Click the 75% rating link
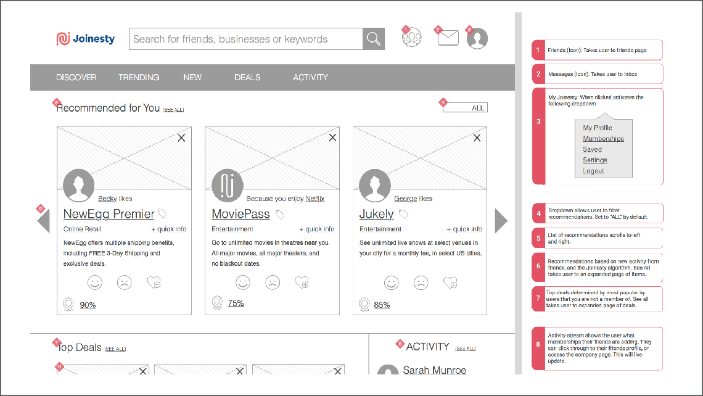Image resolution: width=703 pixels, height=396 pixels. point(236,303)
